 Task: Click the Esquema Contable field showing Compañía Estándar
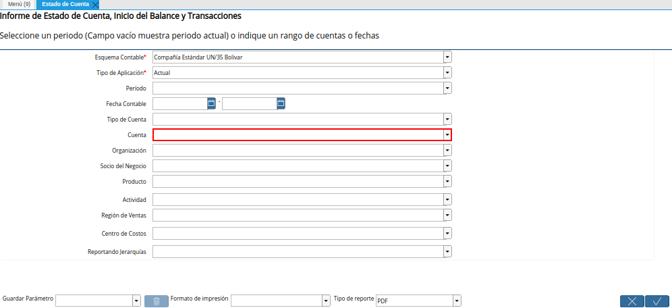[x=298, y=57]
